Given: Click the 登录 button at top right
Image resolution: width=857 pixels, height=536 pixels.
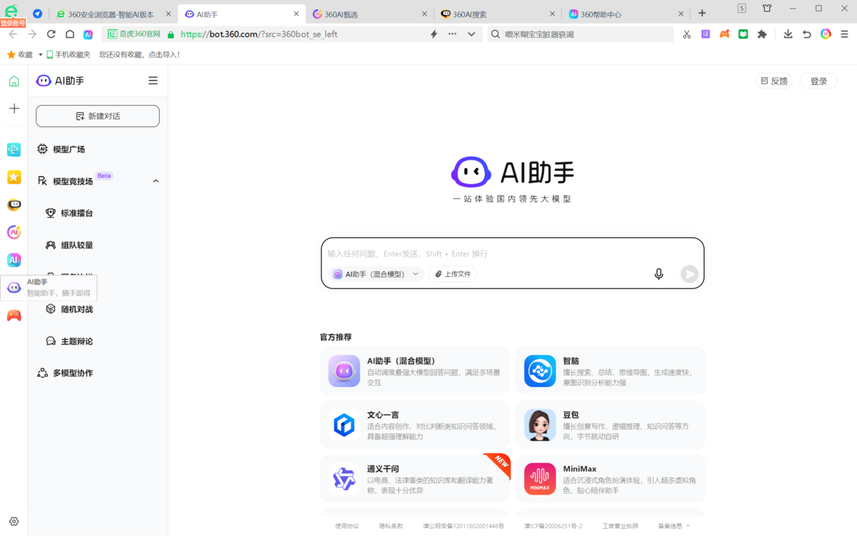Looking at the screenshot, I should (x=818, y=80).
